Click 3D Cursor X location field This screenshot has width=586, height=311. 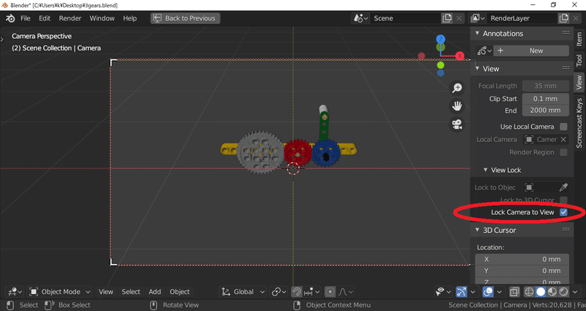click(x=522, y=259)
